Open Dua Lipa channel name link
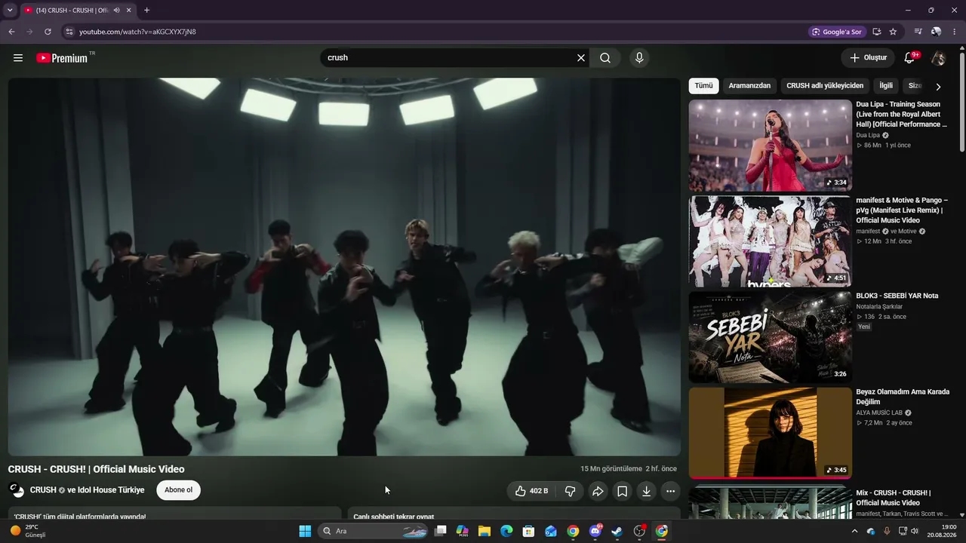 coord(868,136)
